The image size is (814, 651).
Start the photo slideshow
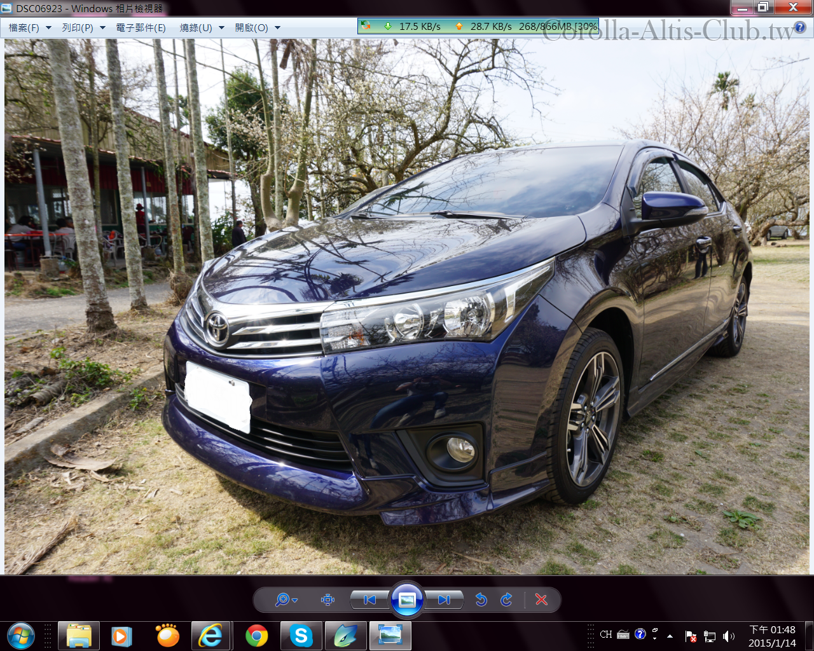click(x=407, y=600)
